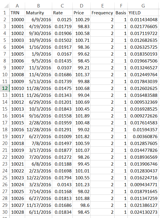Viewport: 160px width, 218px height.
Task: Select rate cell 0.01719
Action: [62, 26]
